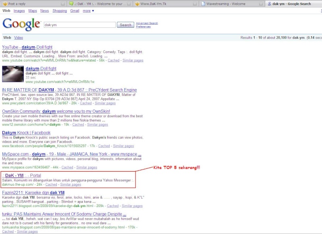Open Cached link for the myspace.com result

click(67, 167)
